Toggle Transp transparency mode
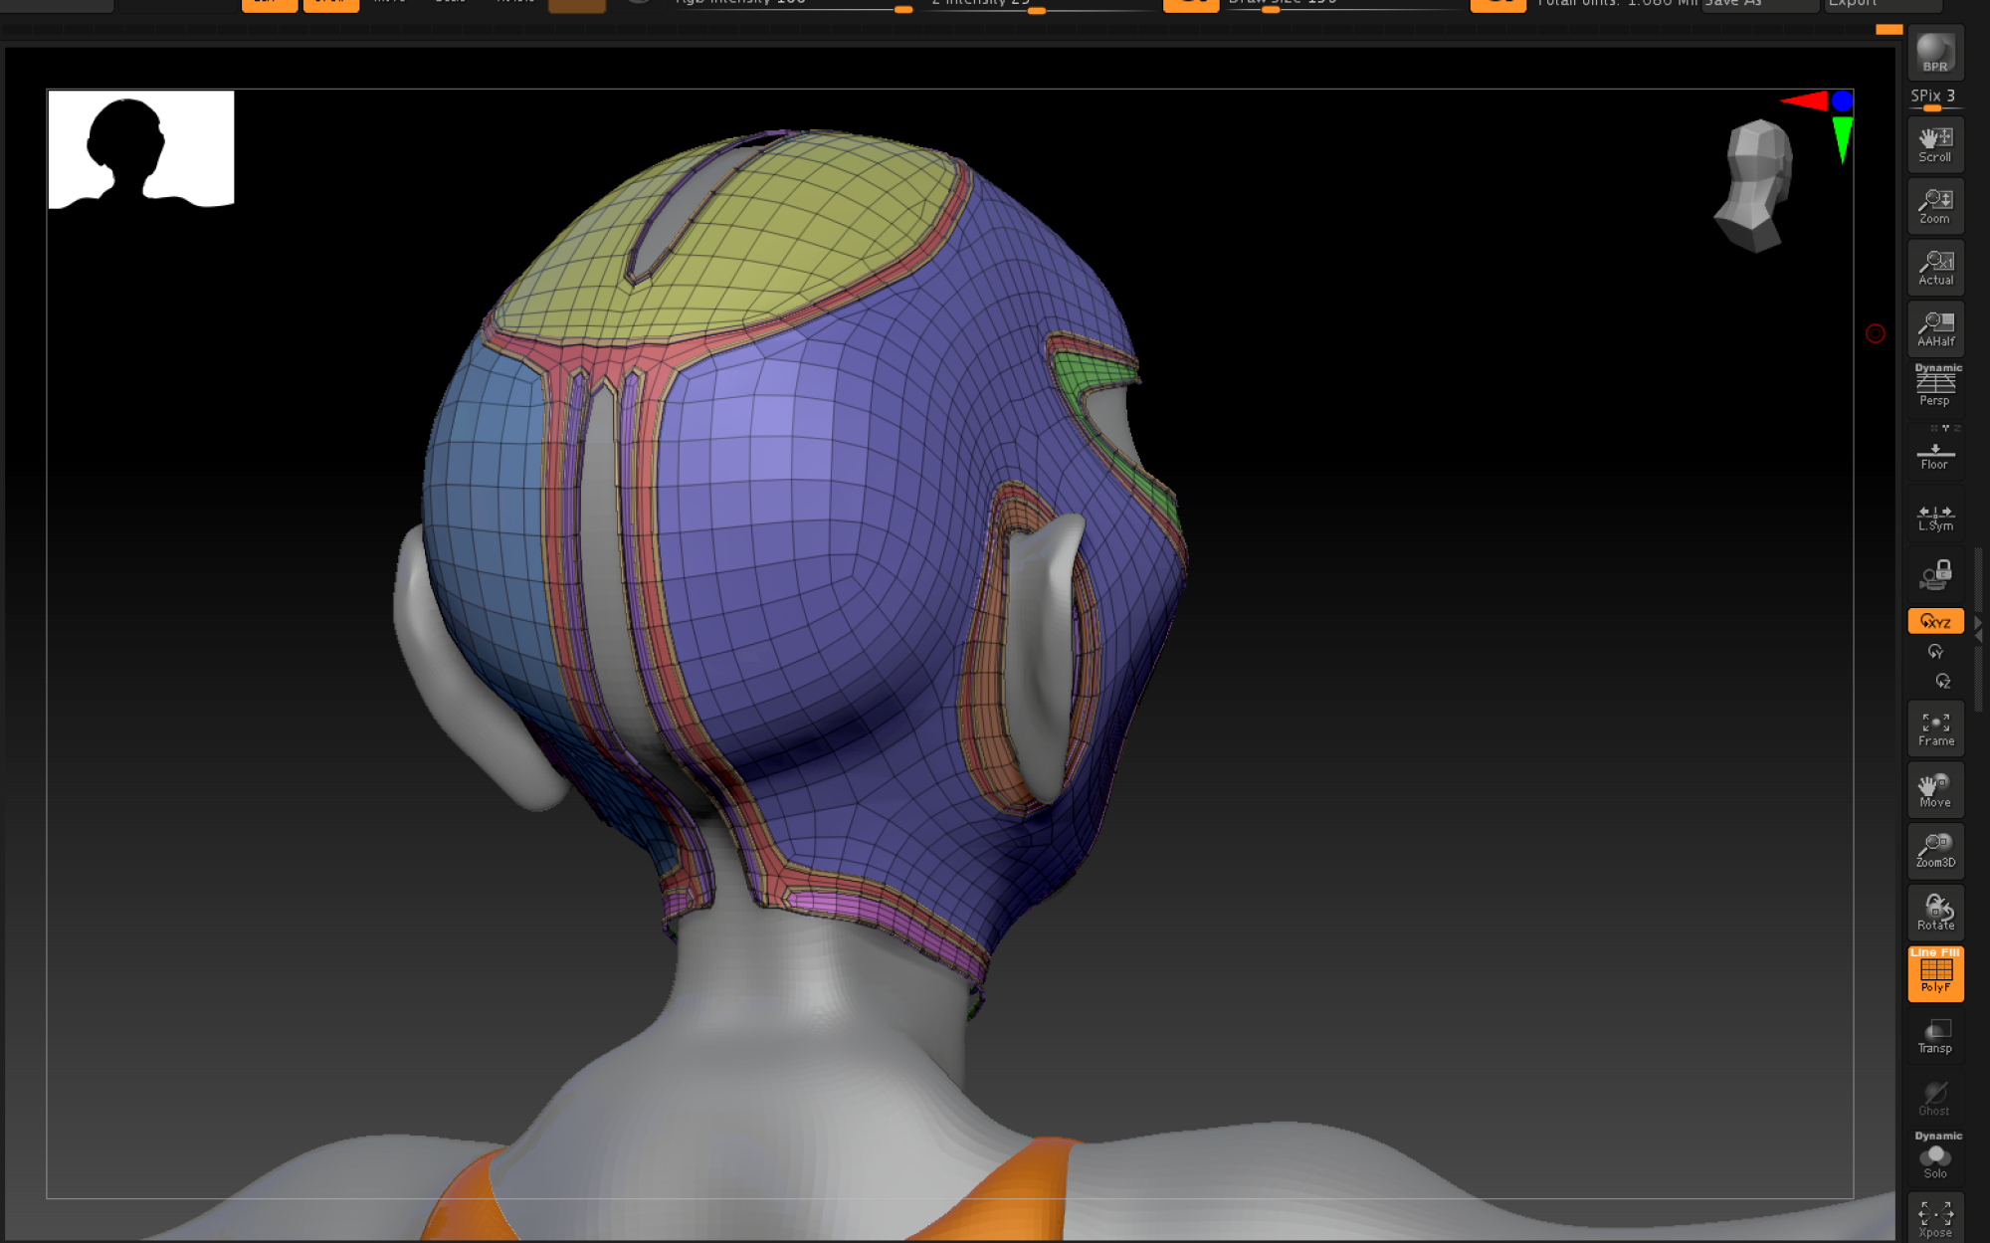The height and width of the screenshot is (1243, 1990). click(x=1935, y=1036)
